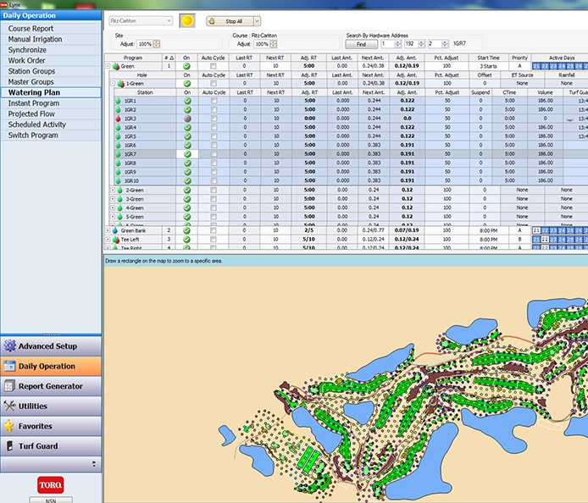The width and height of the screenshot is (588, 503).
Task: Click active day 22 for Tee Left
Action: (x=545, y=239)
